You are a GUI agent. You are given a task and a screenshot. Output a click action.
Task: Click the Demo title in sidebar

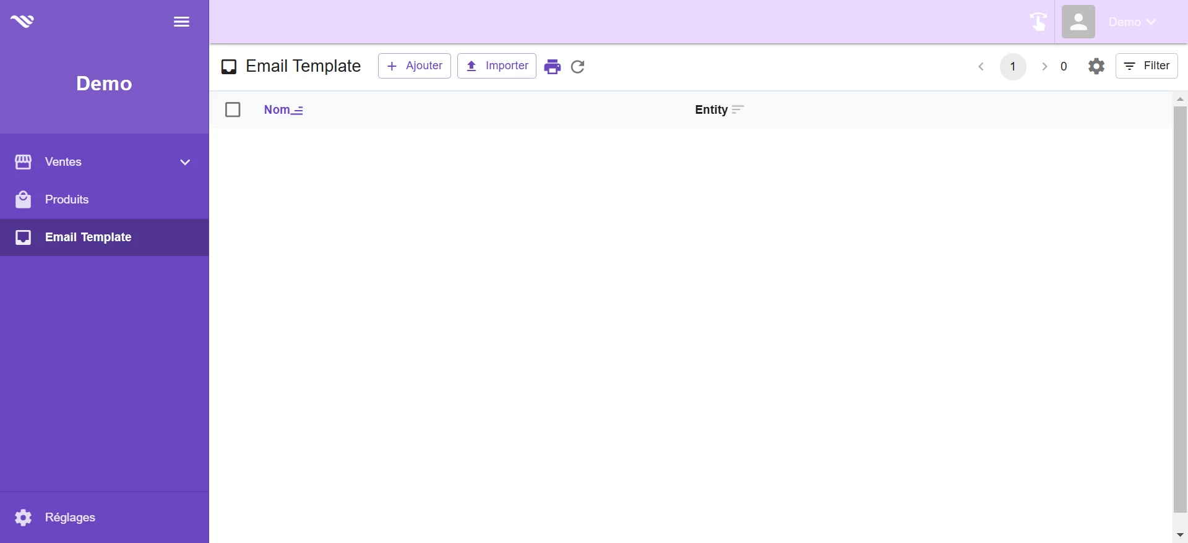[x=104, y=83]
